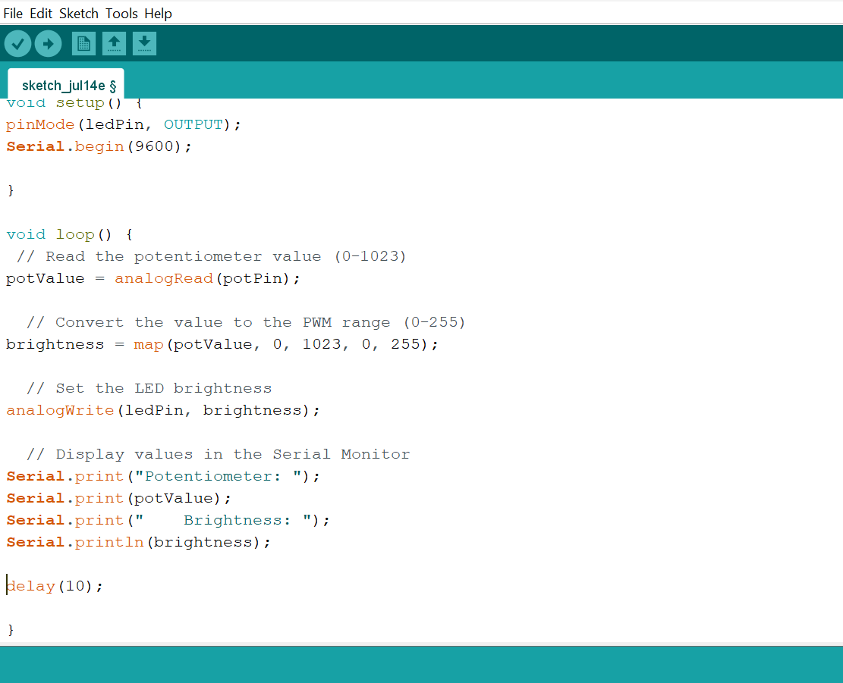Open the Sketch menu
843x683 pixels.
(78, 14)
